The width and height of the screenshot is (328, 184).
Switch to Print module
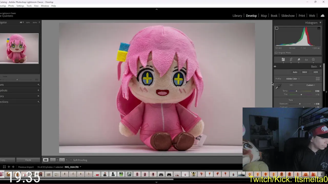coord(302,16)
